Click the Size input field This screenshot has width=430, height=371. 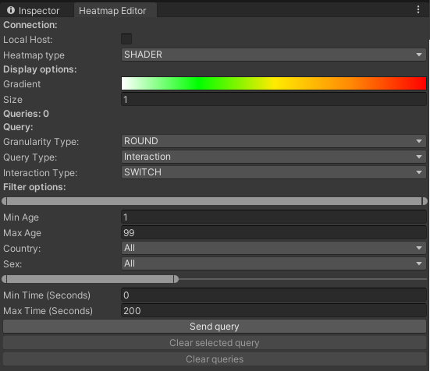(x=274, y=100)
